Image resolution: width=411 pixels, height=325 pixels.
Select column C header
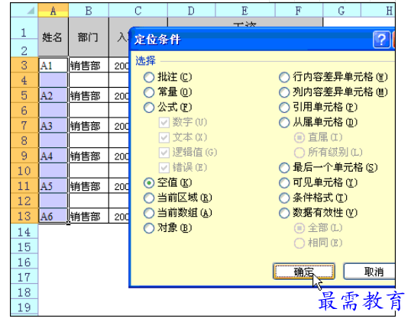click(x=138, y=11)
